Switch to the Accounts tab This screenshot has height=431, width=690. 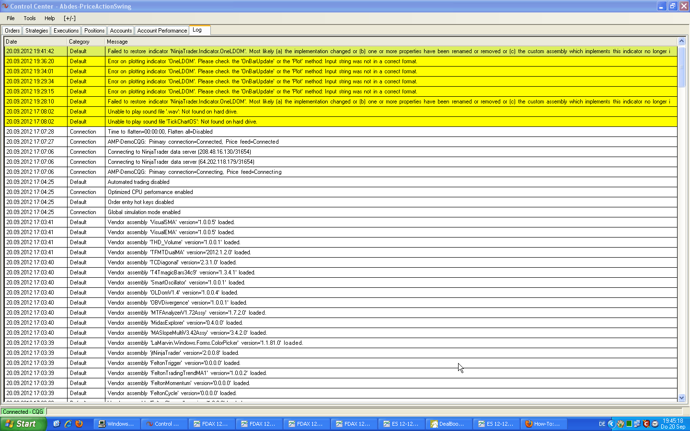pyautogui.click(x=121, y=31)
